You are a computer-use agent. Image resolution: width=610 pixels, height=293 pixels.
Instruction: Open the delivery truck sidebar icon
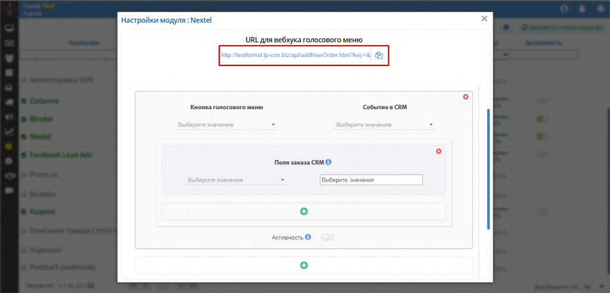click(10, 102)
